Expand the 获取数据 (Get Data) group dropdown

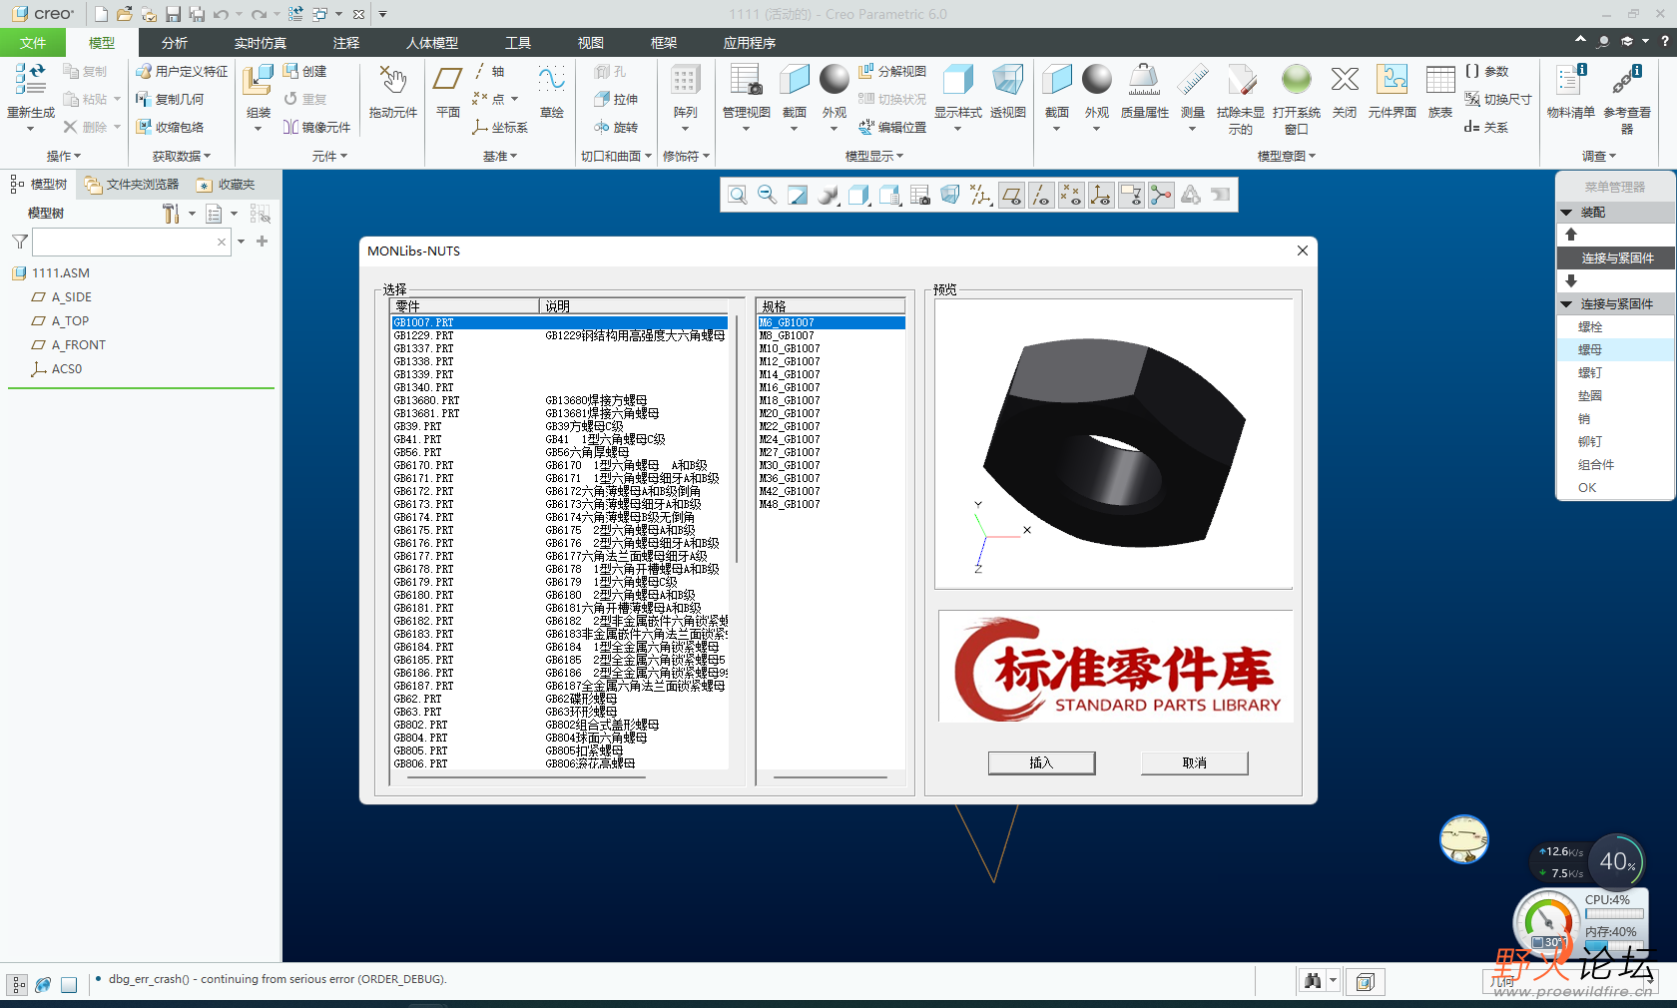point(182,156)
